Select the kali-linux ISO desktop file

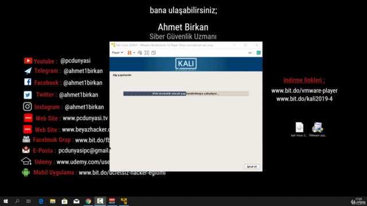pyautogui.click(x=299, y=129)
